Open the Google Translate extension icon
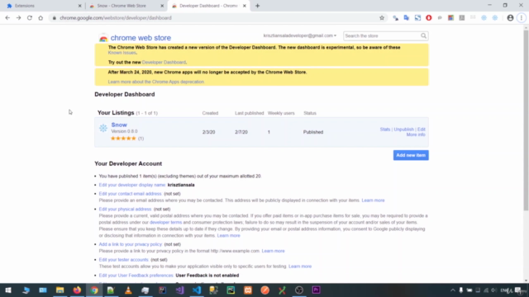Screen dimensions: 529x297 tap(407, 18)
